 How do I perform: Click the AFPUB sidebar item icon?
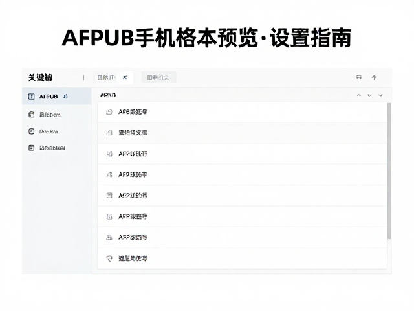click(32, 97)
